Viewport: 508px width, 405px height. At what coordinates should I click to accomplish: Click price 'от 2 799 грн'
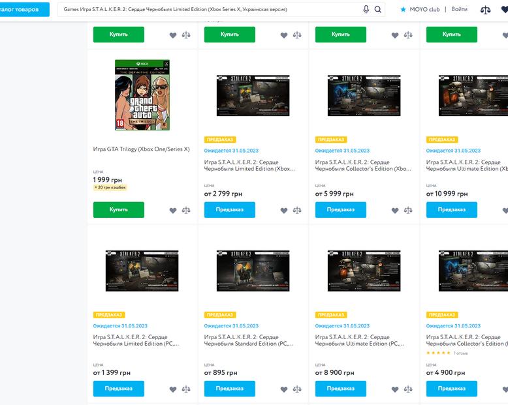coord(223,194)
